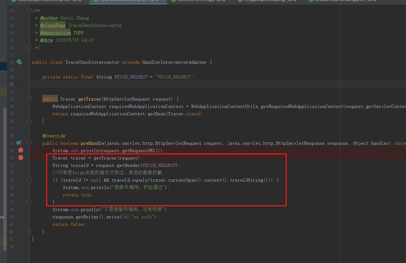Fold the preHandle method at line 29
Screen dimensions: 406x263
point(29,143)
